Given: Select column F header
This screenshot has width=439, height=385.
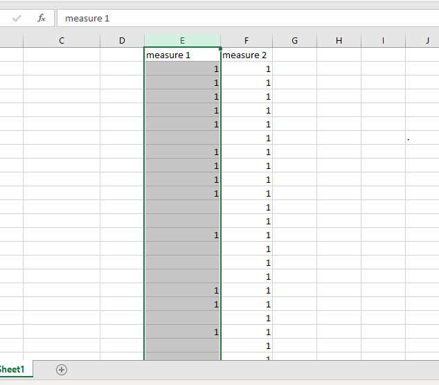Looking at the screenshot, I should pos(247,41).
